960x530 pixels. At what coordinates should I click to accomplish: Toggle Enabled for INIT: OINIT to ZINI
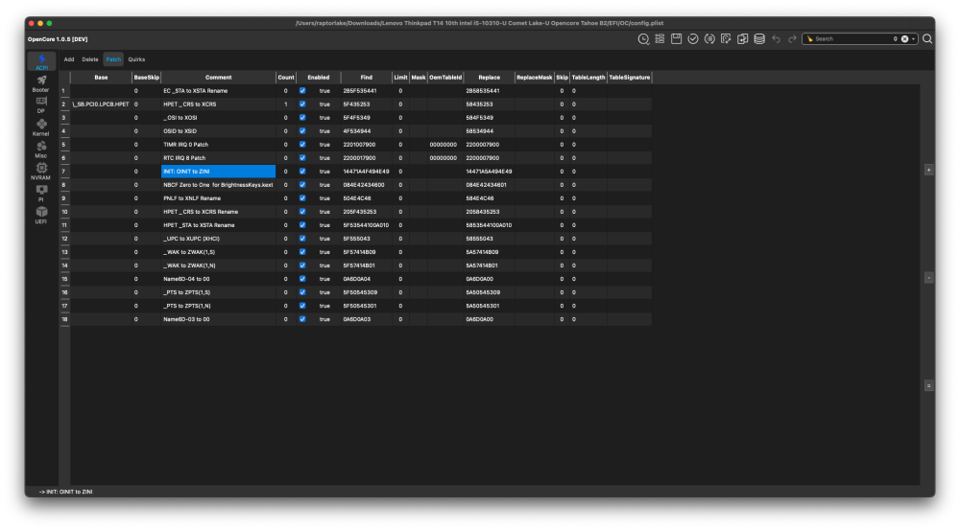pyautogui.click(x=302, y=172)
